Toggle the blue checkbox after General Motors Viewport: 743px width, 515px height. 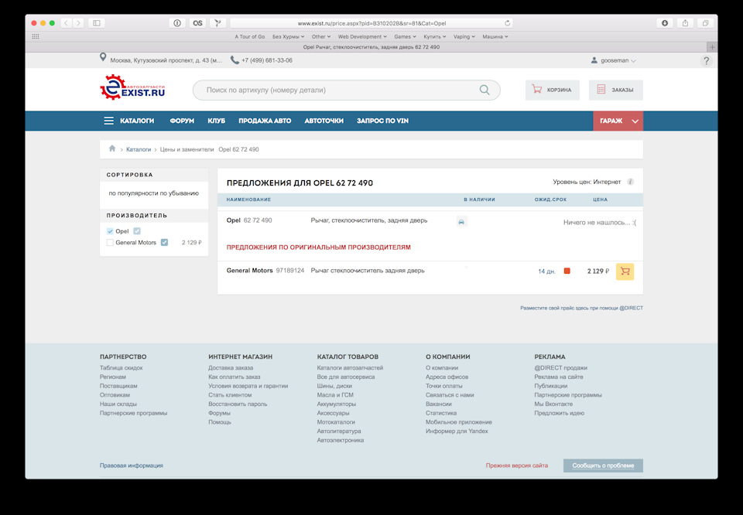pos(164,242)
